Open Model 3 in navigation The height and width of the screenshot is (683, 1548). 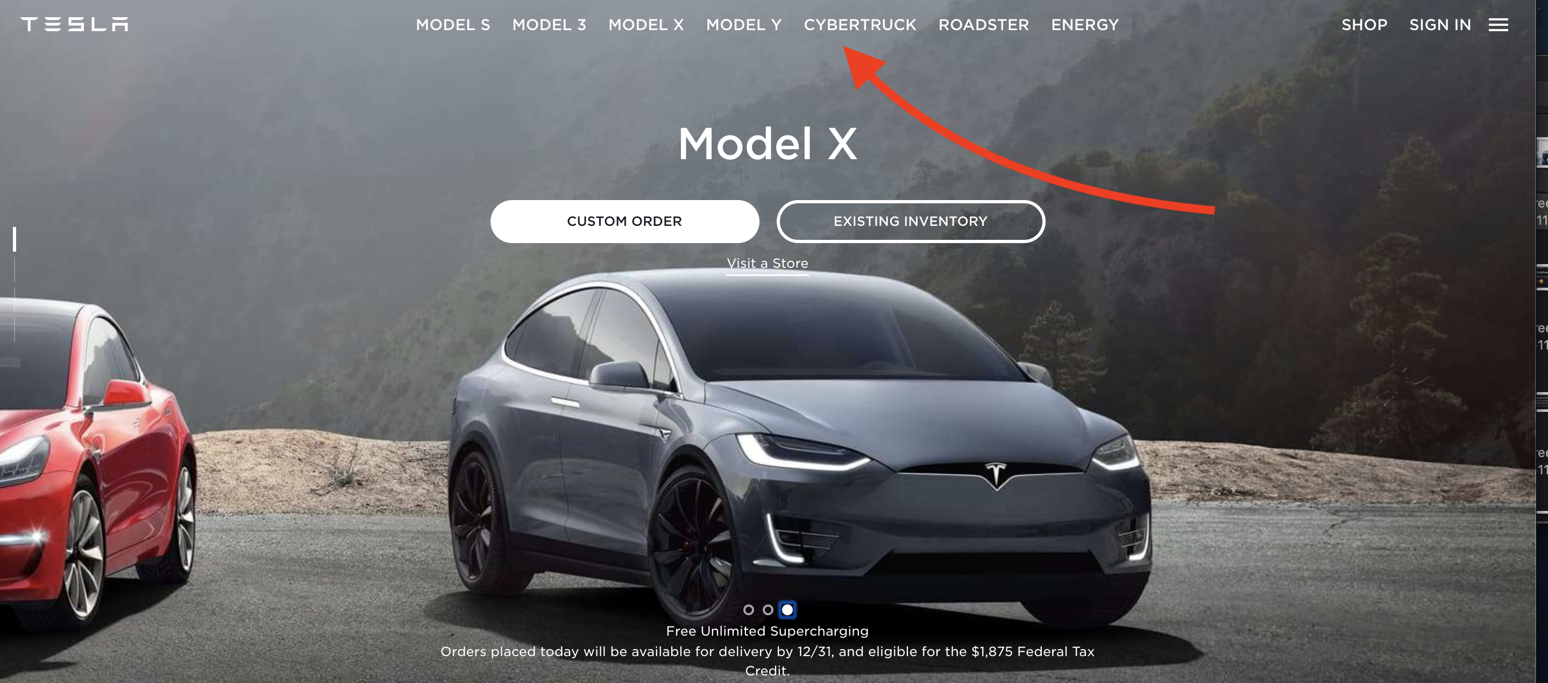[x=549, y=25]
